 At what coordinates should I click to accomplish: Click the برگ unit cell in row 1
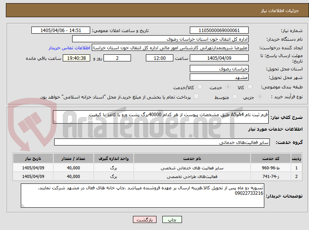pyautogui.click(x=114, y=168)
